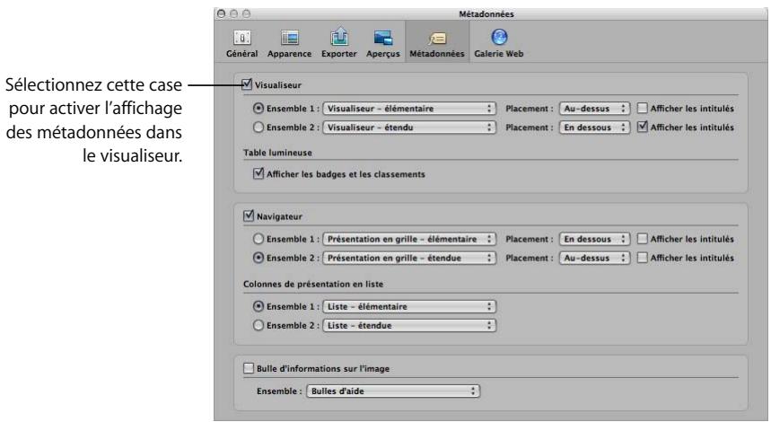Toggle the Navigateur checkbox
Viewport: 771px width, 422px height.
click(249, 215)
